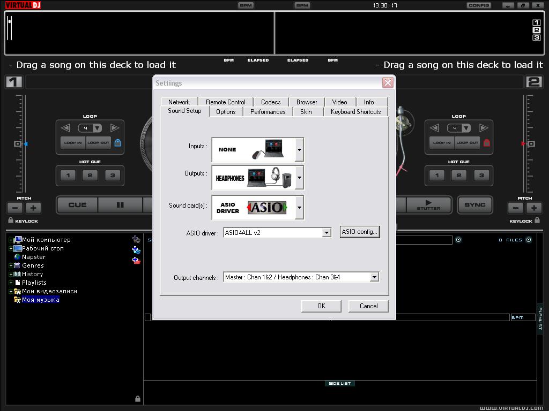Screen dimensions: 549x411
Task: Toggle the blue loop lock on deck 1
Action: tap(118, 142)
